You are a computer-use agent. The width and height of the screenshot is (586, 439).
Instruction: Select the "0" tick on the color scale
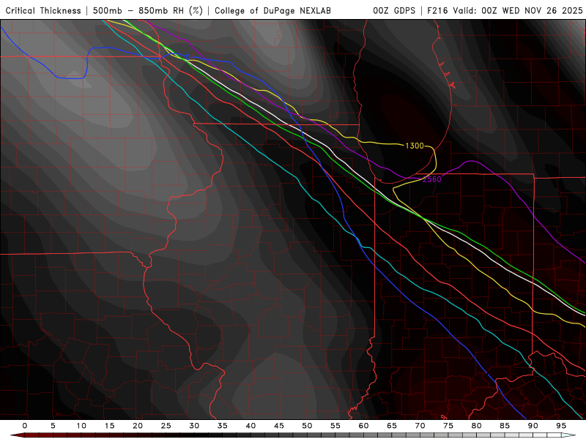[25, 426]
